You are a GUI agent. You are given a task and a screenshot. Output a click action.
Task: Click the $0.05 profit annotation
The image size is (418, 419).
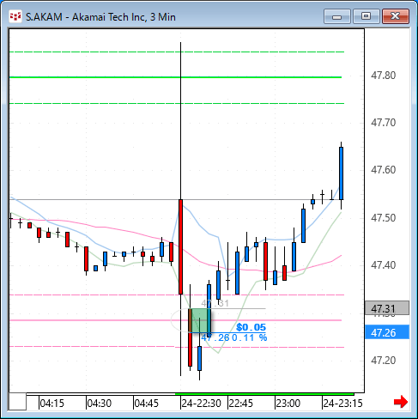(251, 327)
